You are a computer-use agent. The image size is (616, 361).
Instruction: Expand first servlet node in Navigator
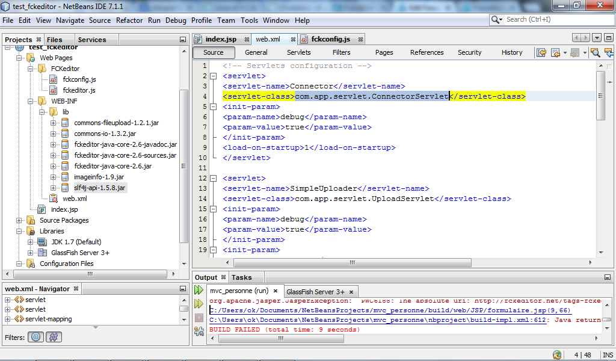coord(7,300)
